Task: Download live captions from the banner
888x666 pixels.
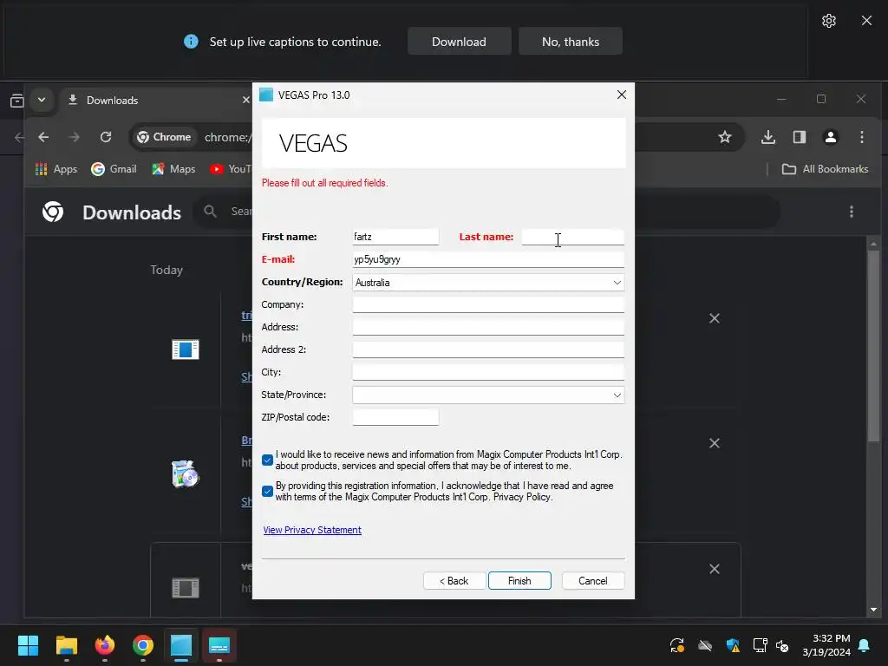Action: (x=460, y=42)
